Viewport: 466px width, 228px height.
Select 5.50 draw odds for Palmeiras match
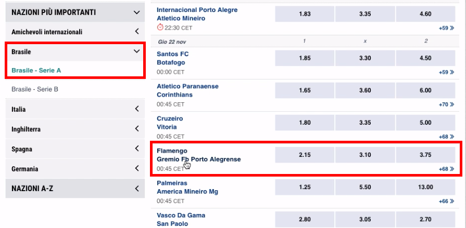[365, 187]
